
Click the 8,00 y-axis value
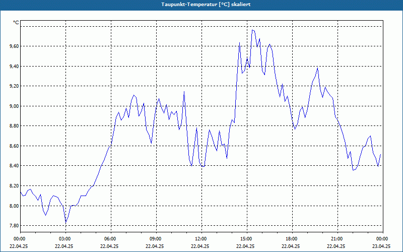[x=14, y=206]
